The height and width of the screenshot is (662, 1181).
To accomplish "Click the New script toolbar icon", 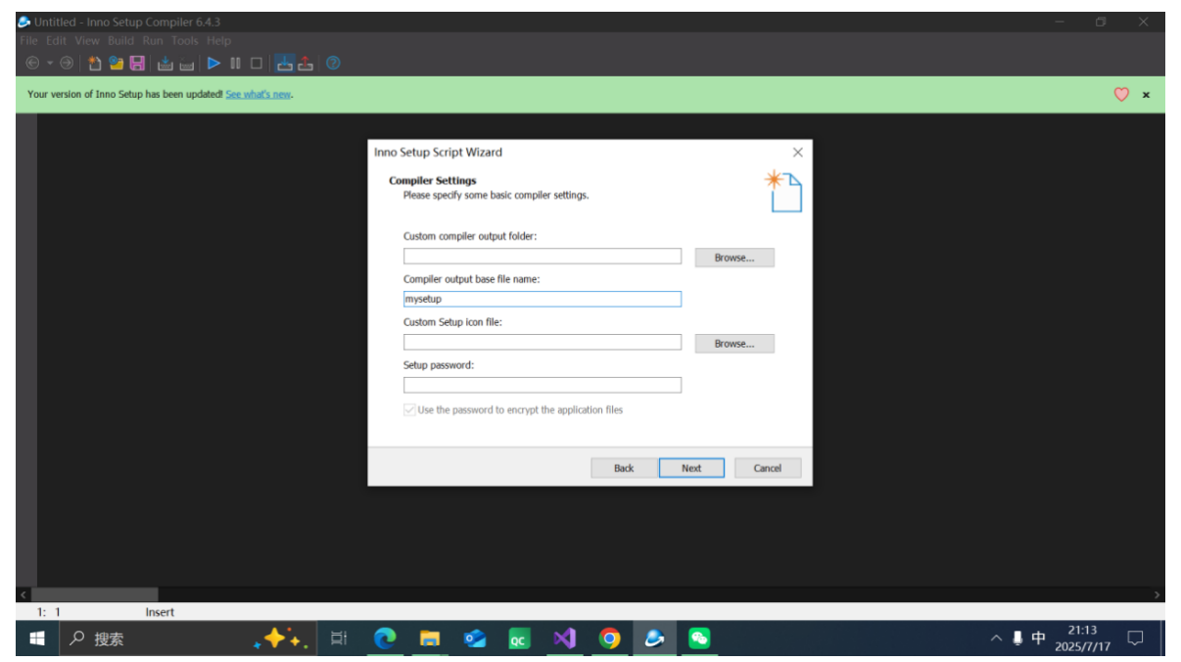I will (x=95, y=63).
